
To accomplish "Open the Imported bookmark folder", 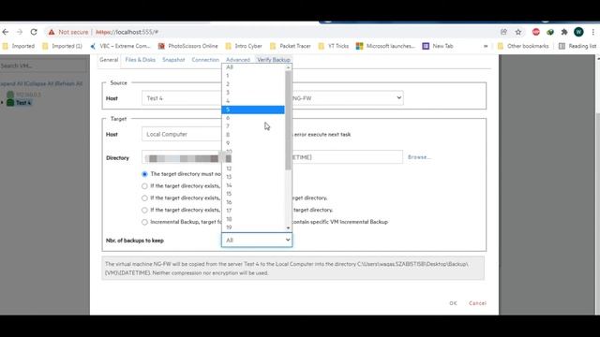I will (19, 46).
